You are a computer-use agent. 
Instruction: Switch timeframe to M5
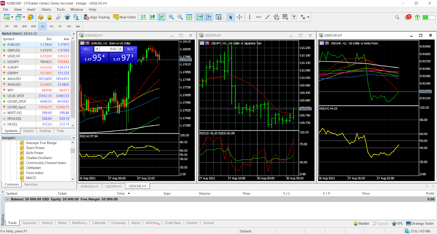click(x=16, y=26)
